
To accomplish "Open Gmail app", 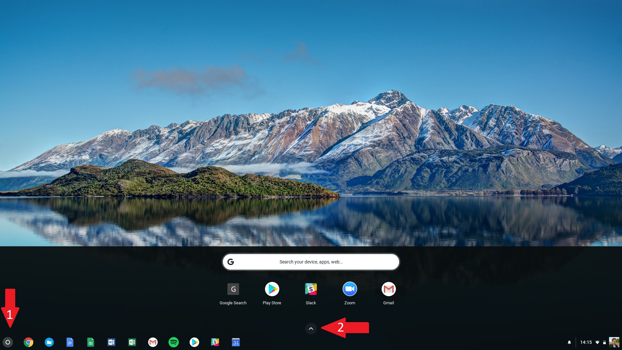I will coord(388,289).
